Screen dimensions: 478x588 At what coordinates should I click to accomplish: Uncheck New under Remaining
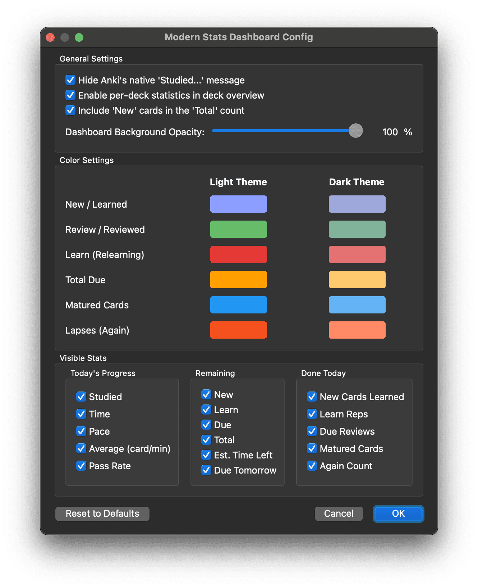point(206,394)
